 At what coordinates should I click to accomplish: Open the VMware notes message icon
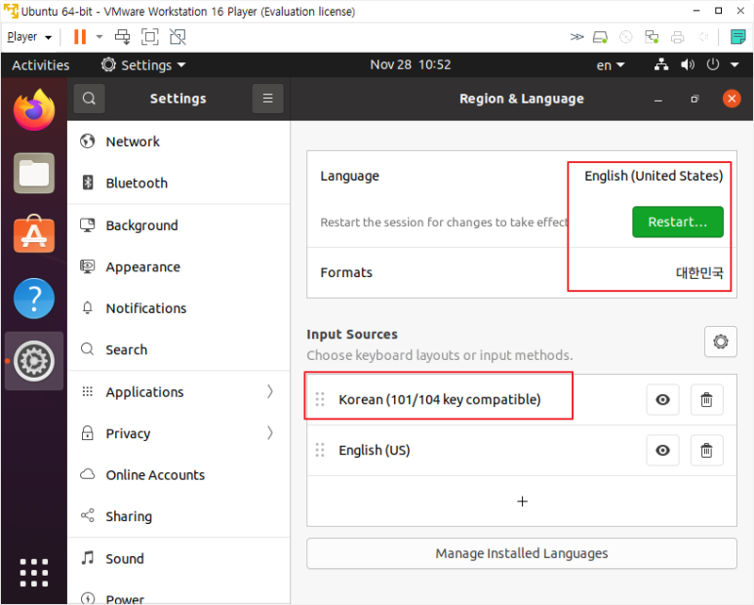pos(737,36)
